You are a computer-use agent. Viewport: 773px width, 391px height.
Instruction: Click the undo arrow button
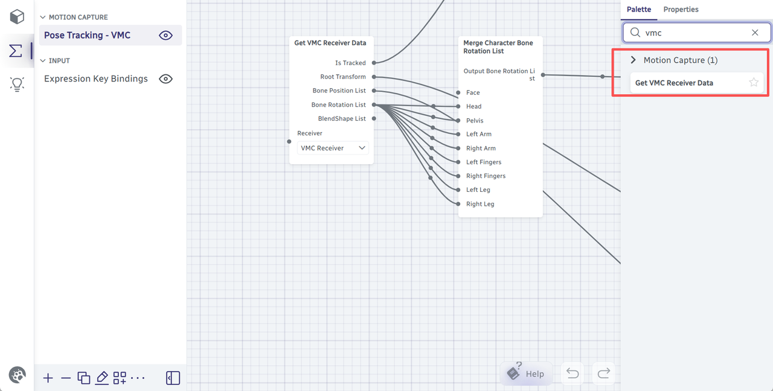coord(573,374)
